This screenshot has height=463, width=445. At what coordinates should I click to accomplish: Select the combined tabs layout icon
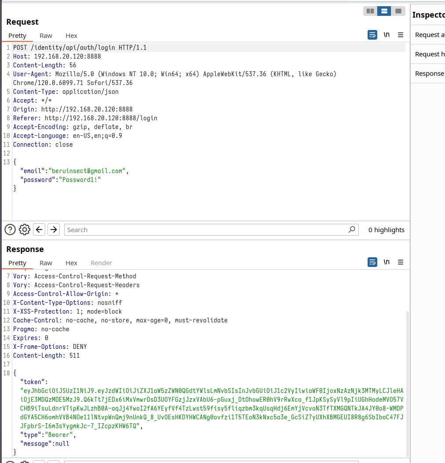(x=398, y=11)
